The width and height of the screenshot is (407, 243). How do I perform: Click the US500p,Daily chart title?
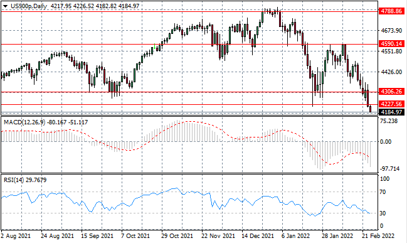[29, 6]
